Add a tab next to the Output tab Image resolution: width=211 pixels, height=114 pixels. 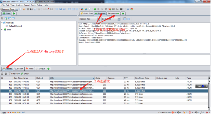tap(48, 69)
